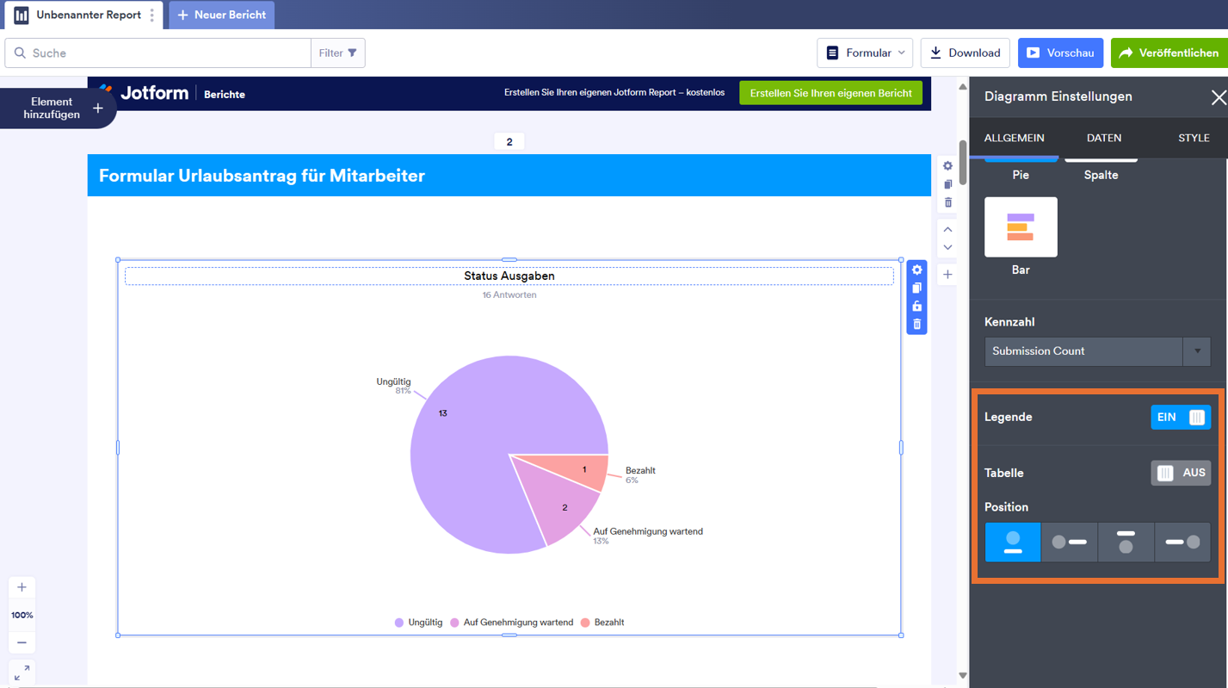This screenshot has width=1228, height=688.
Task: Turn on the Tabelle toggle
Action: coord(1181,473)
